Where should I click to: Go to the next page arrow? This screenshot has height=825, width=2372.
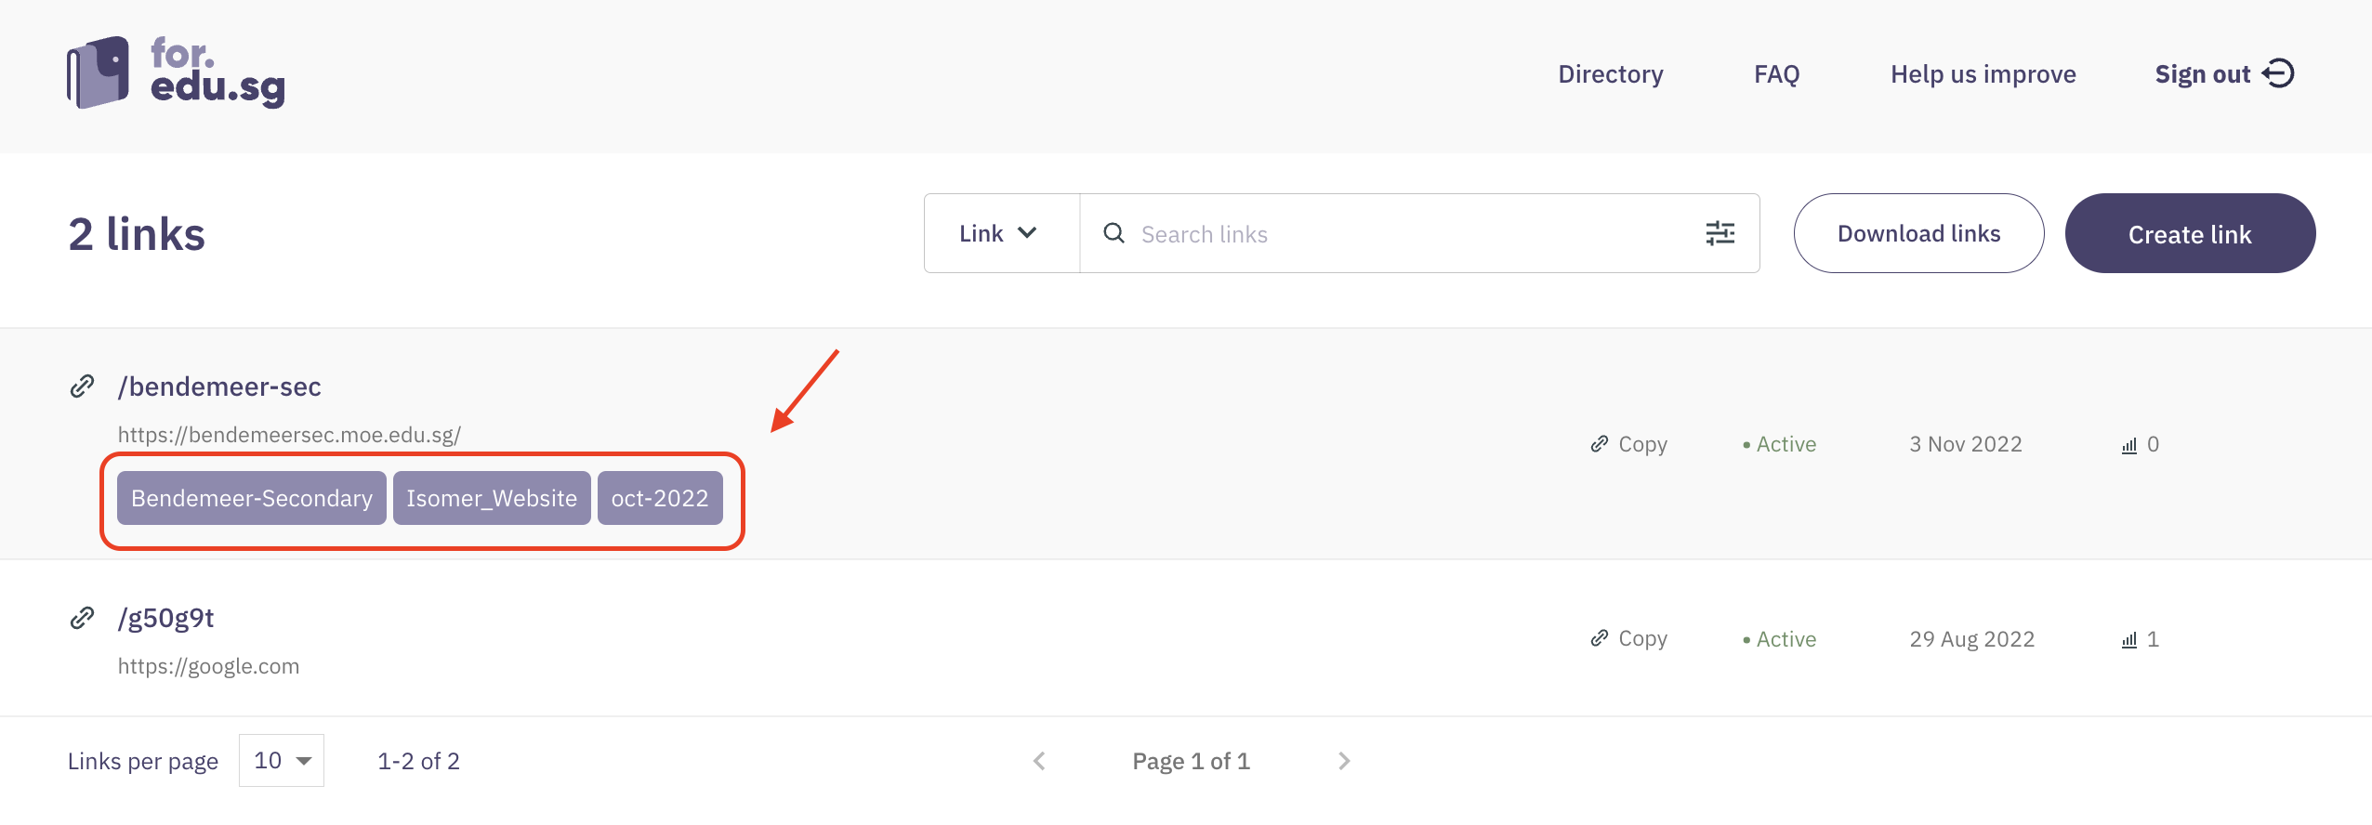[x=1344, y=762]
